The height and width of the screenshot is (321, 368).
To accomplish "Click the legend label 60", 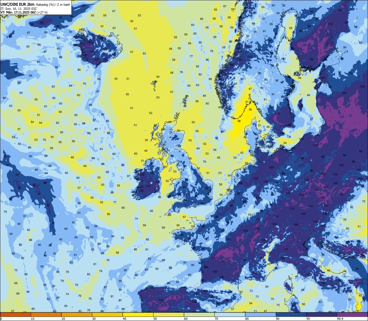I will (x=186, y=319).
